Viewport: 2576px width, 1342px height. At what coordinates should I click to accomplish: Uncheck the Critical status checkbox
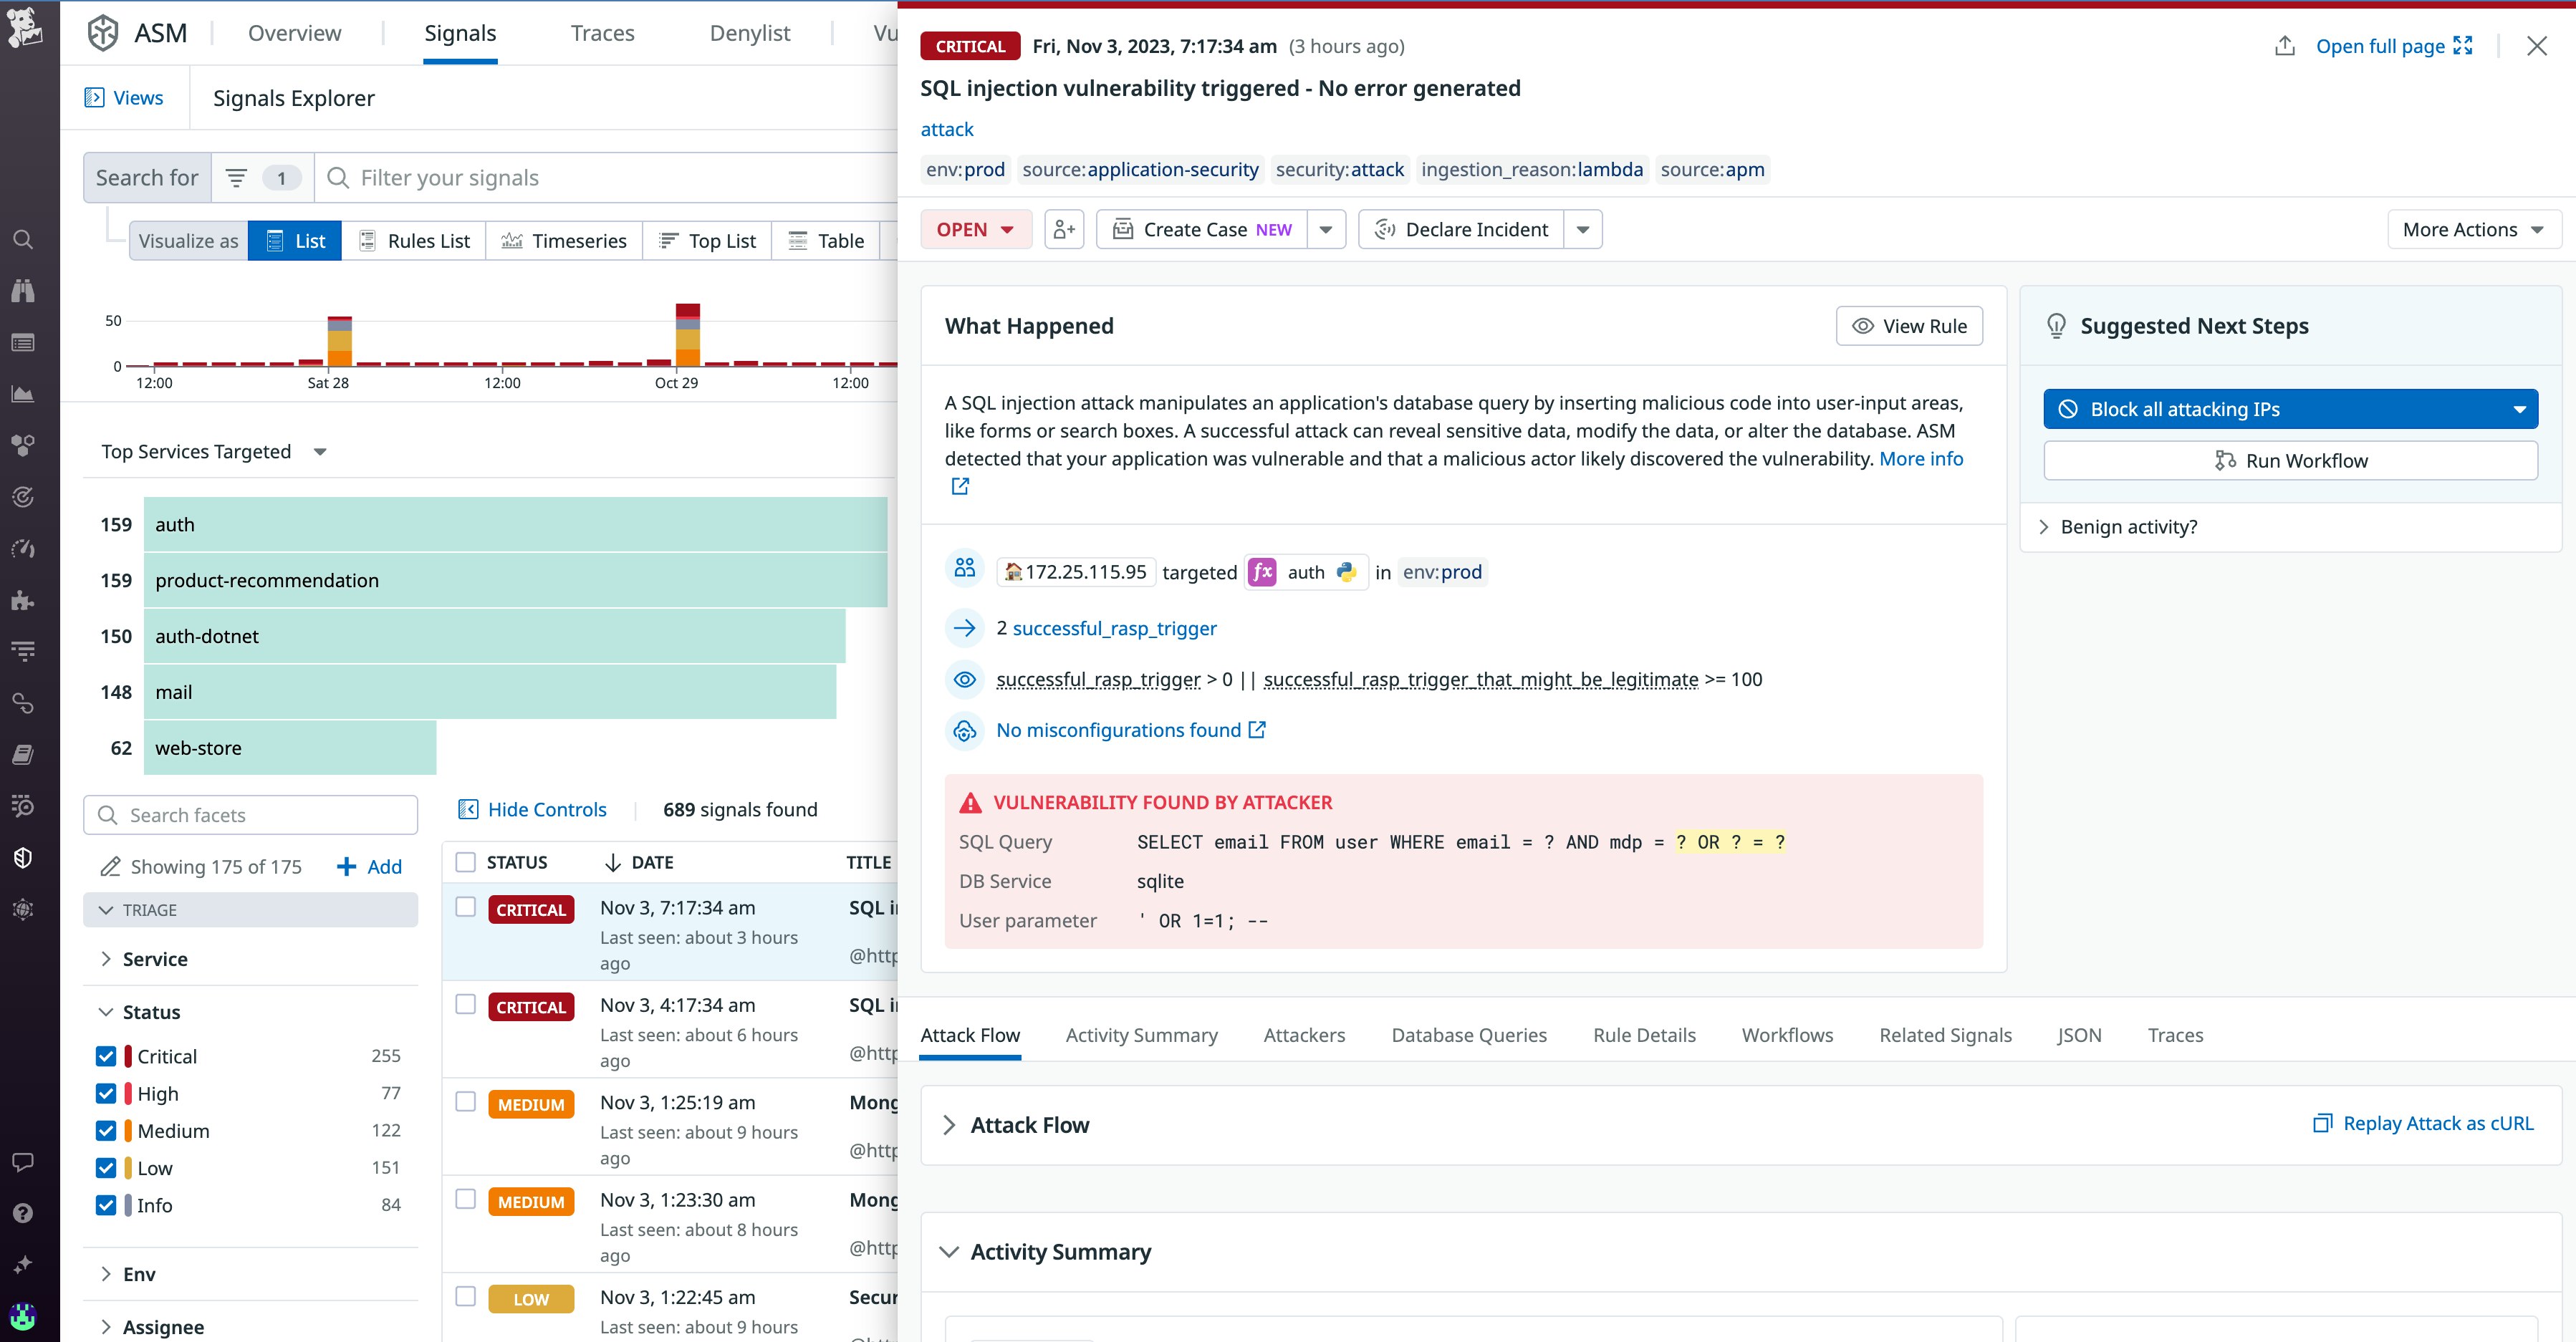pos(106,1056)
